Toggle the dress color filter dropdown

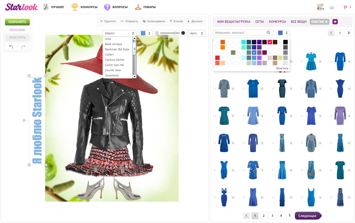tap(283, 33)
